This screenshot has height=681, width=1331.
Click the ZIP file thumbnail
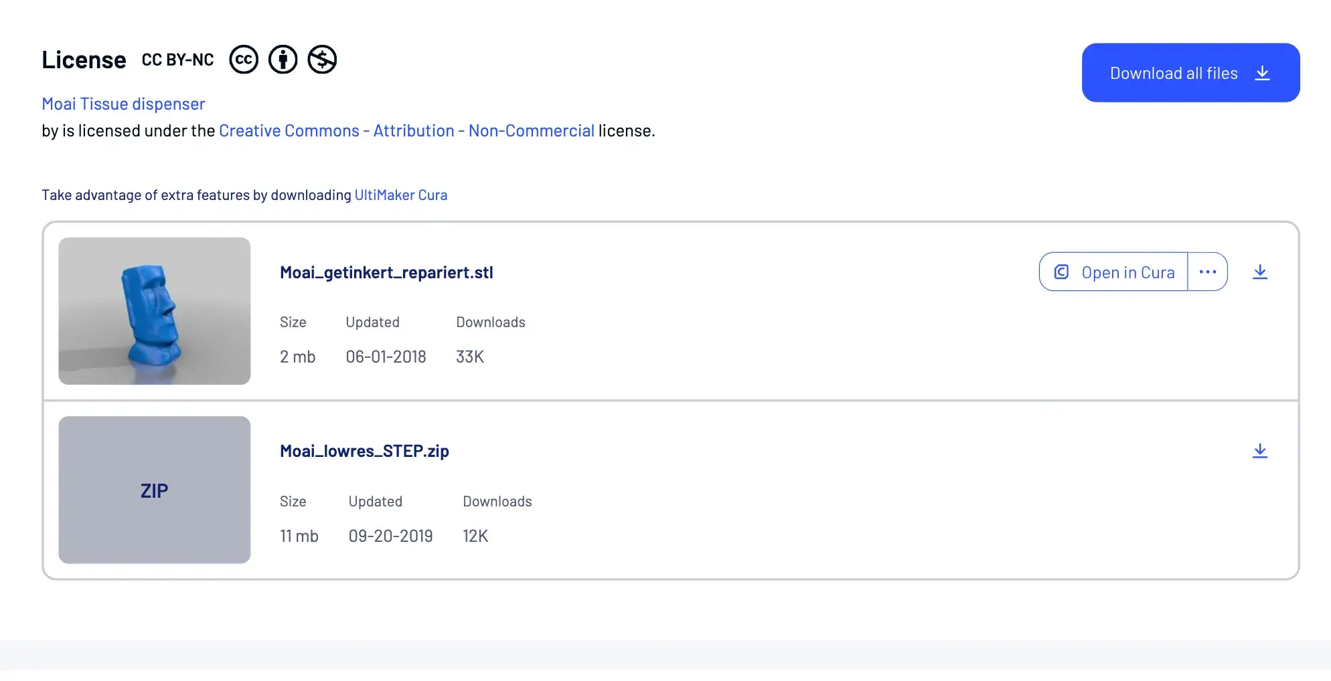[155, 490]
